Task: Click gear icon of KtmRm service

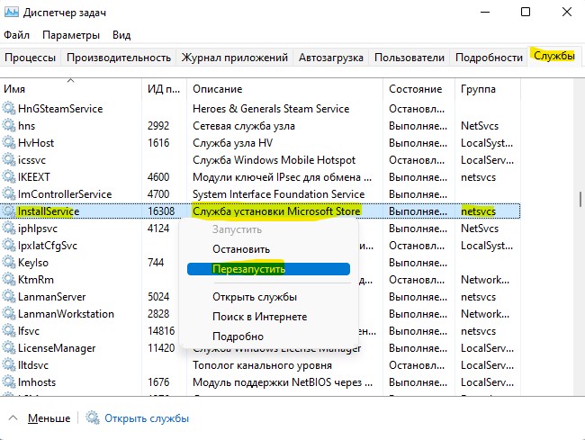Action: [x=9, y=279]
